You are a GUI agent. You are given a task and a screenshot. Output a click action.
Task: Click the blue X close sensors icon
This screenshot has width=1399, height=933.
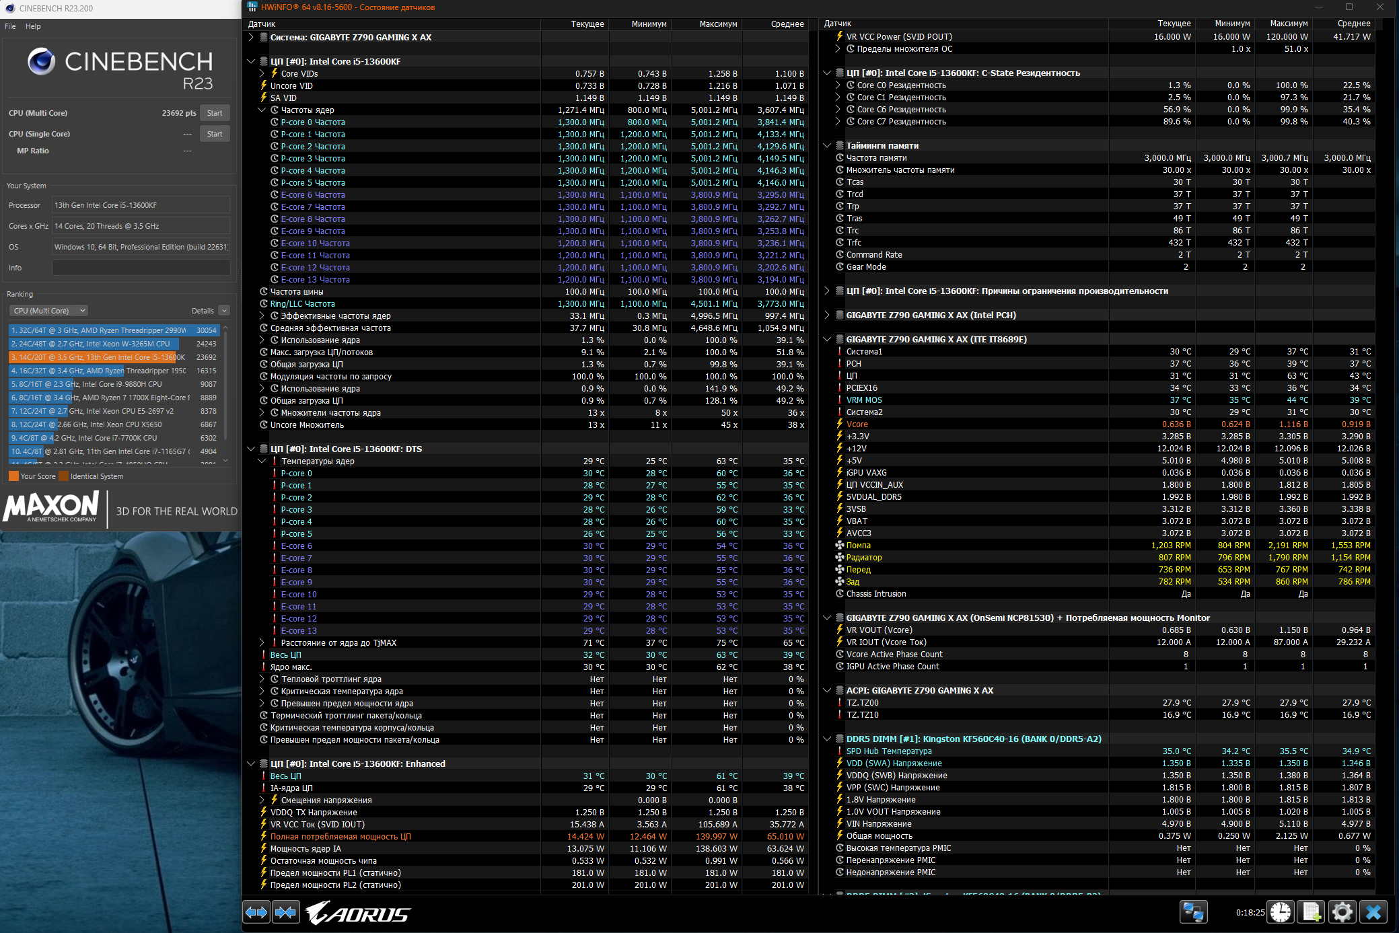tap(1373, 912)
